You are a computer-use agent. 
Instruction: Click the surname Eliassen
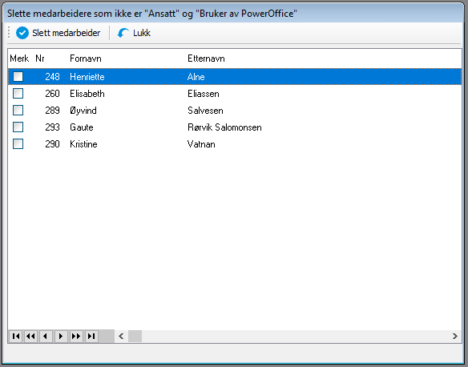[204, 94]
